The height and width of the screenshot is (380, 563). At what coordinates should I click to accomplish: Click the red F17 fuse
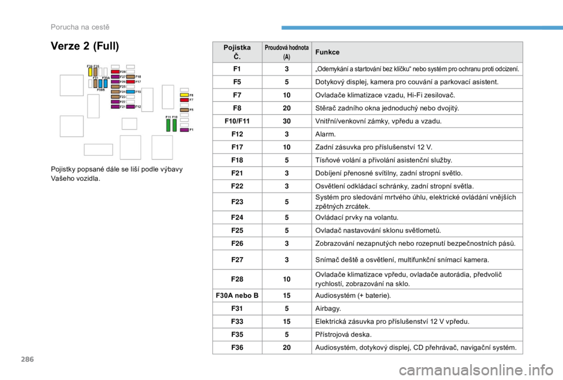coord(130,82)
